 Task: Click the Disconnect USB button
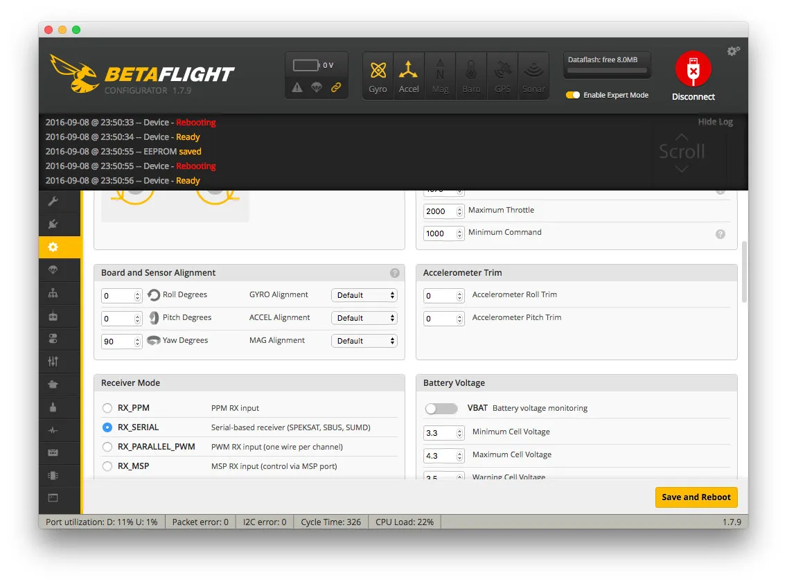click(x=693, y=76)
